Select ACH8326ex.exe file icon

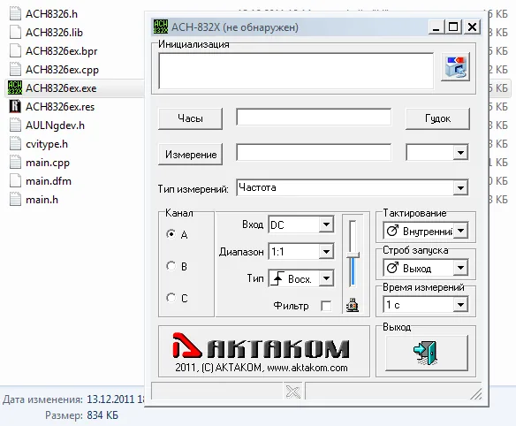[15, 87]
